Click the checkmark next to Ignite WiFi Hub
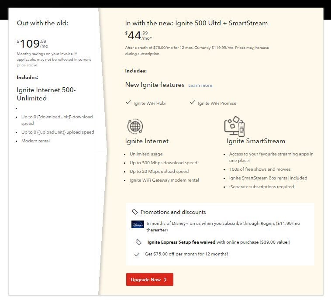The width and height of the screenshot is (331, 300). click(x=128, y=103)
